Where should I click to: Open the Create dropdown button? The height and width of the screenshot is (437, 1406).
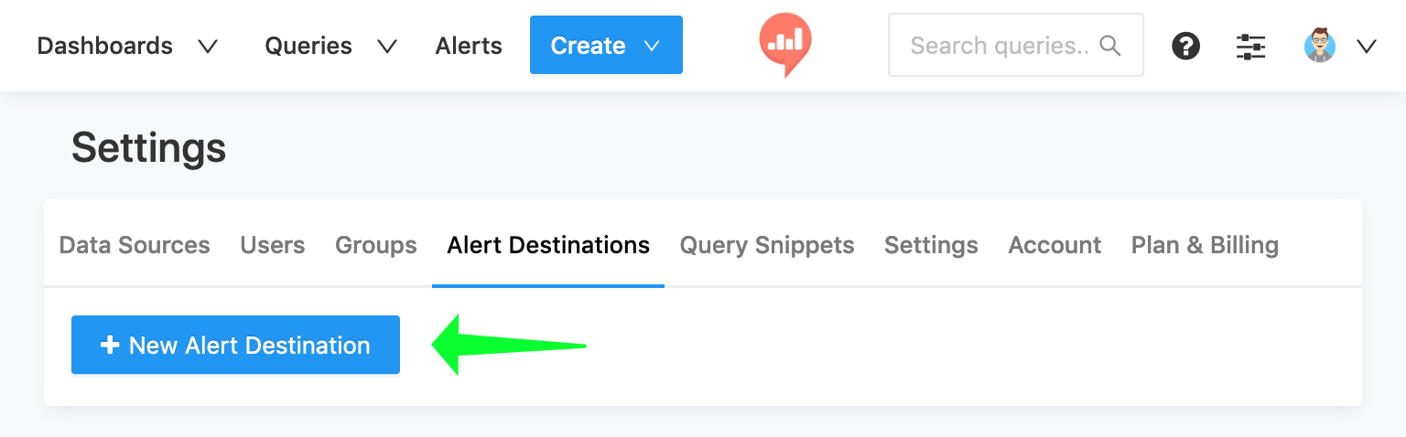coord(606,46)
